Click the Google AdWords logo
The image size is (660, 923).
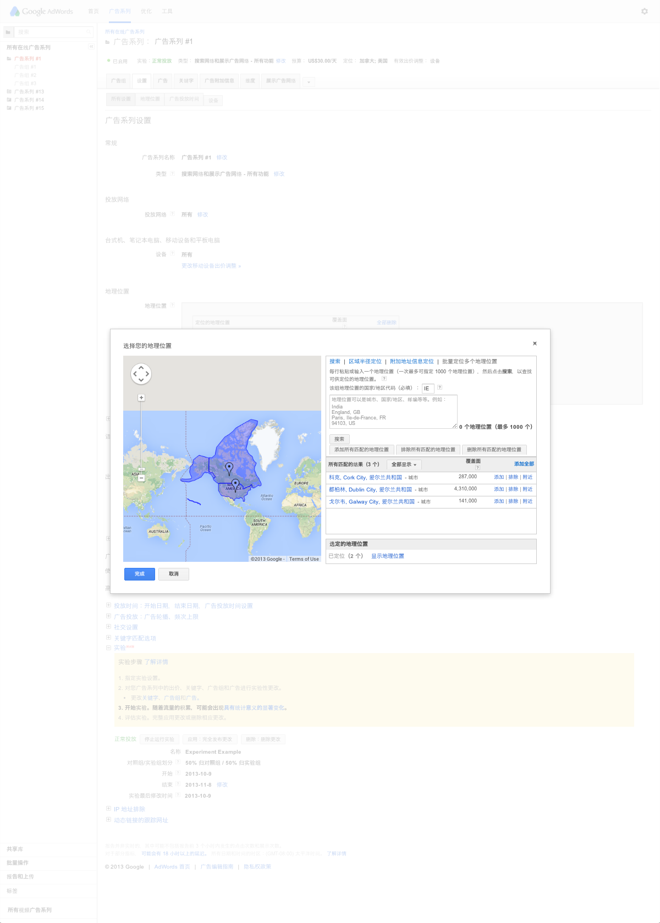pyautogui.click(x=42, y=11)
